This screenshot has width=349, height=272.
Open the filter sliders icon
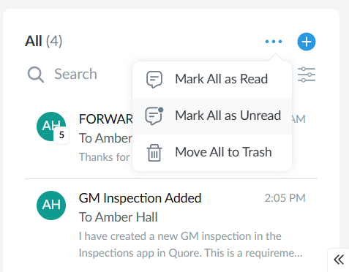click(x=307, y=75)
